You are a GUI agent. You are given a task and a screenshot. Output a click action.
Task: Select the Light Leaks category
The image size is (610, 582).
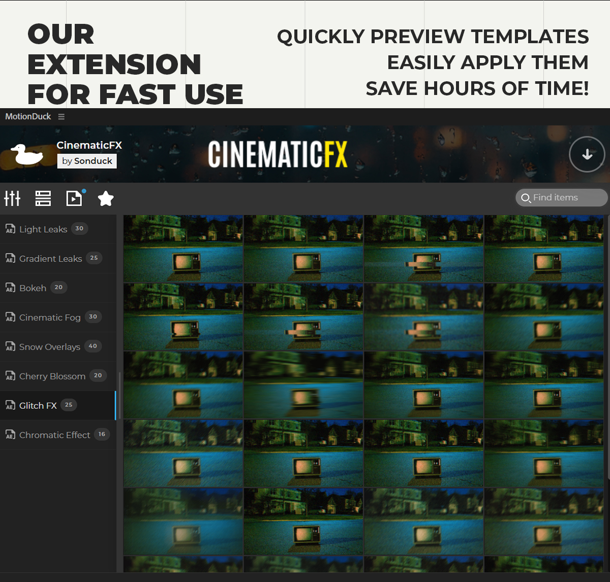click(43, 229)
